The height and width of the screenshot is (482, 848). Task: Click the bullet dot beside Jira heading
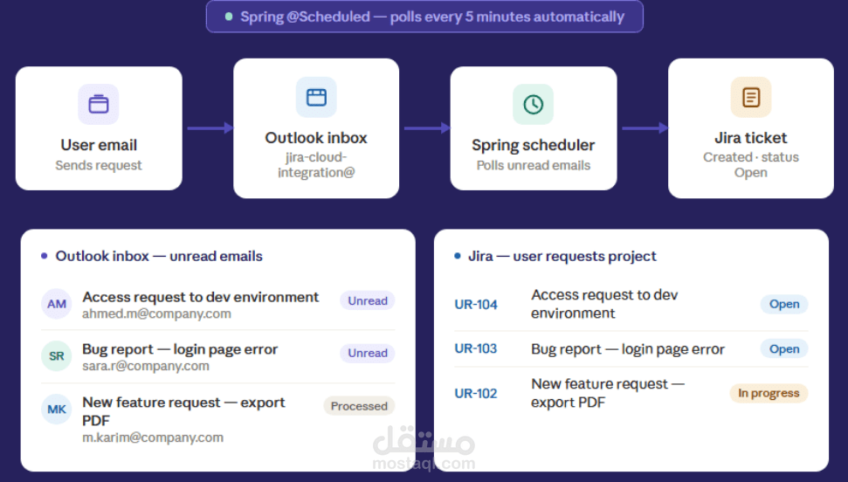click(x=458, y=256)
